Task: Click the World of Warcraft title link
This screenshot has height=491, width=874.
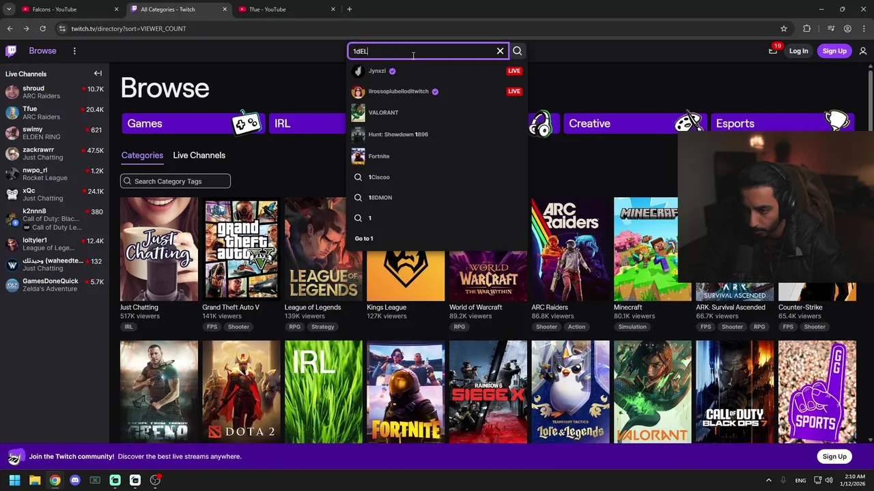Action: 476,308
